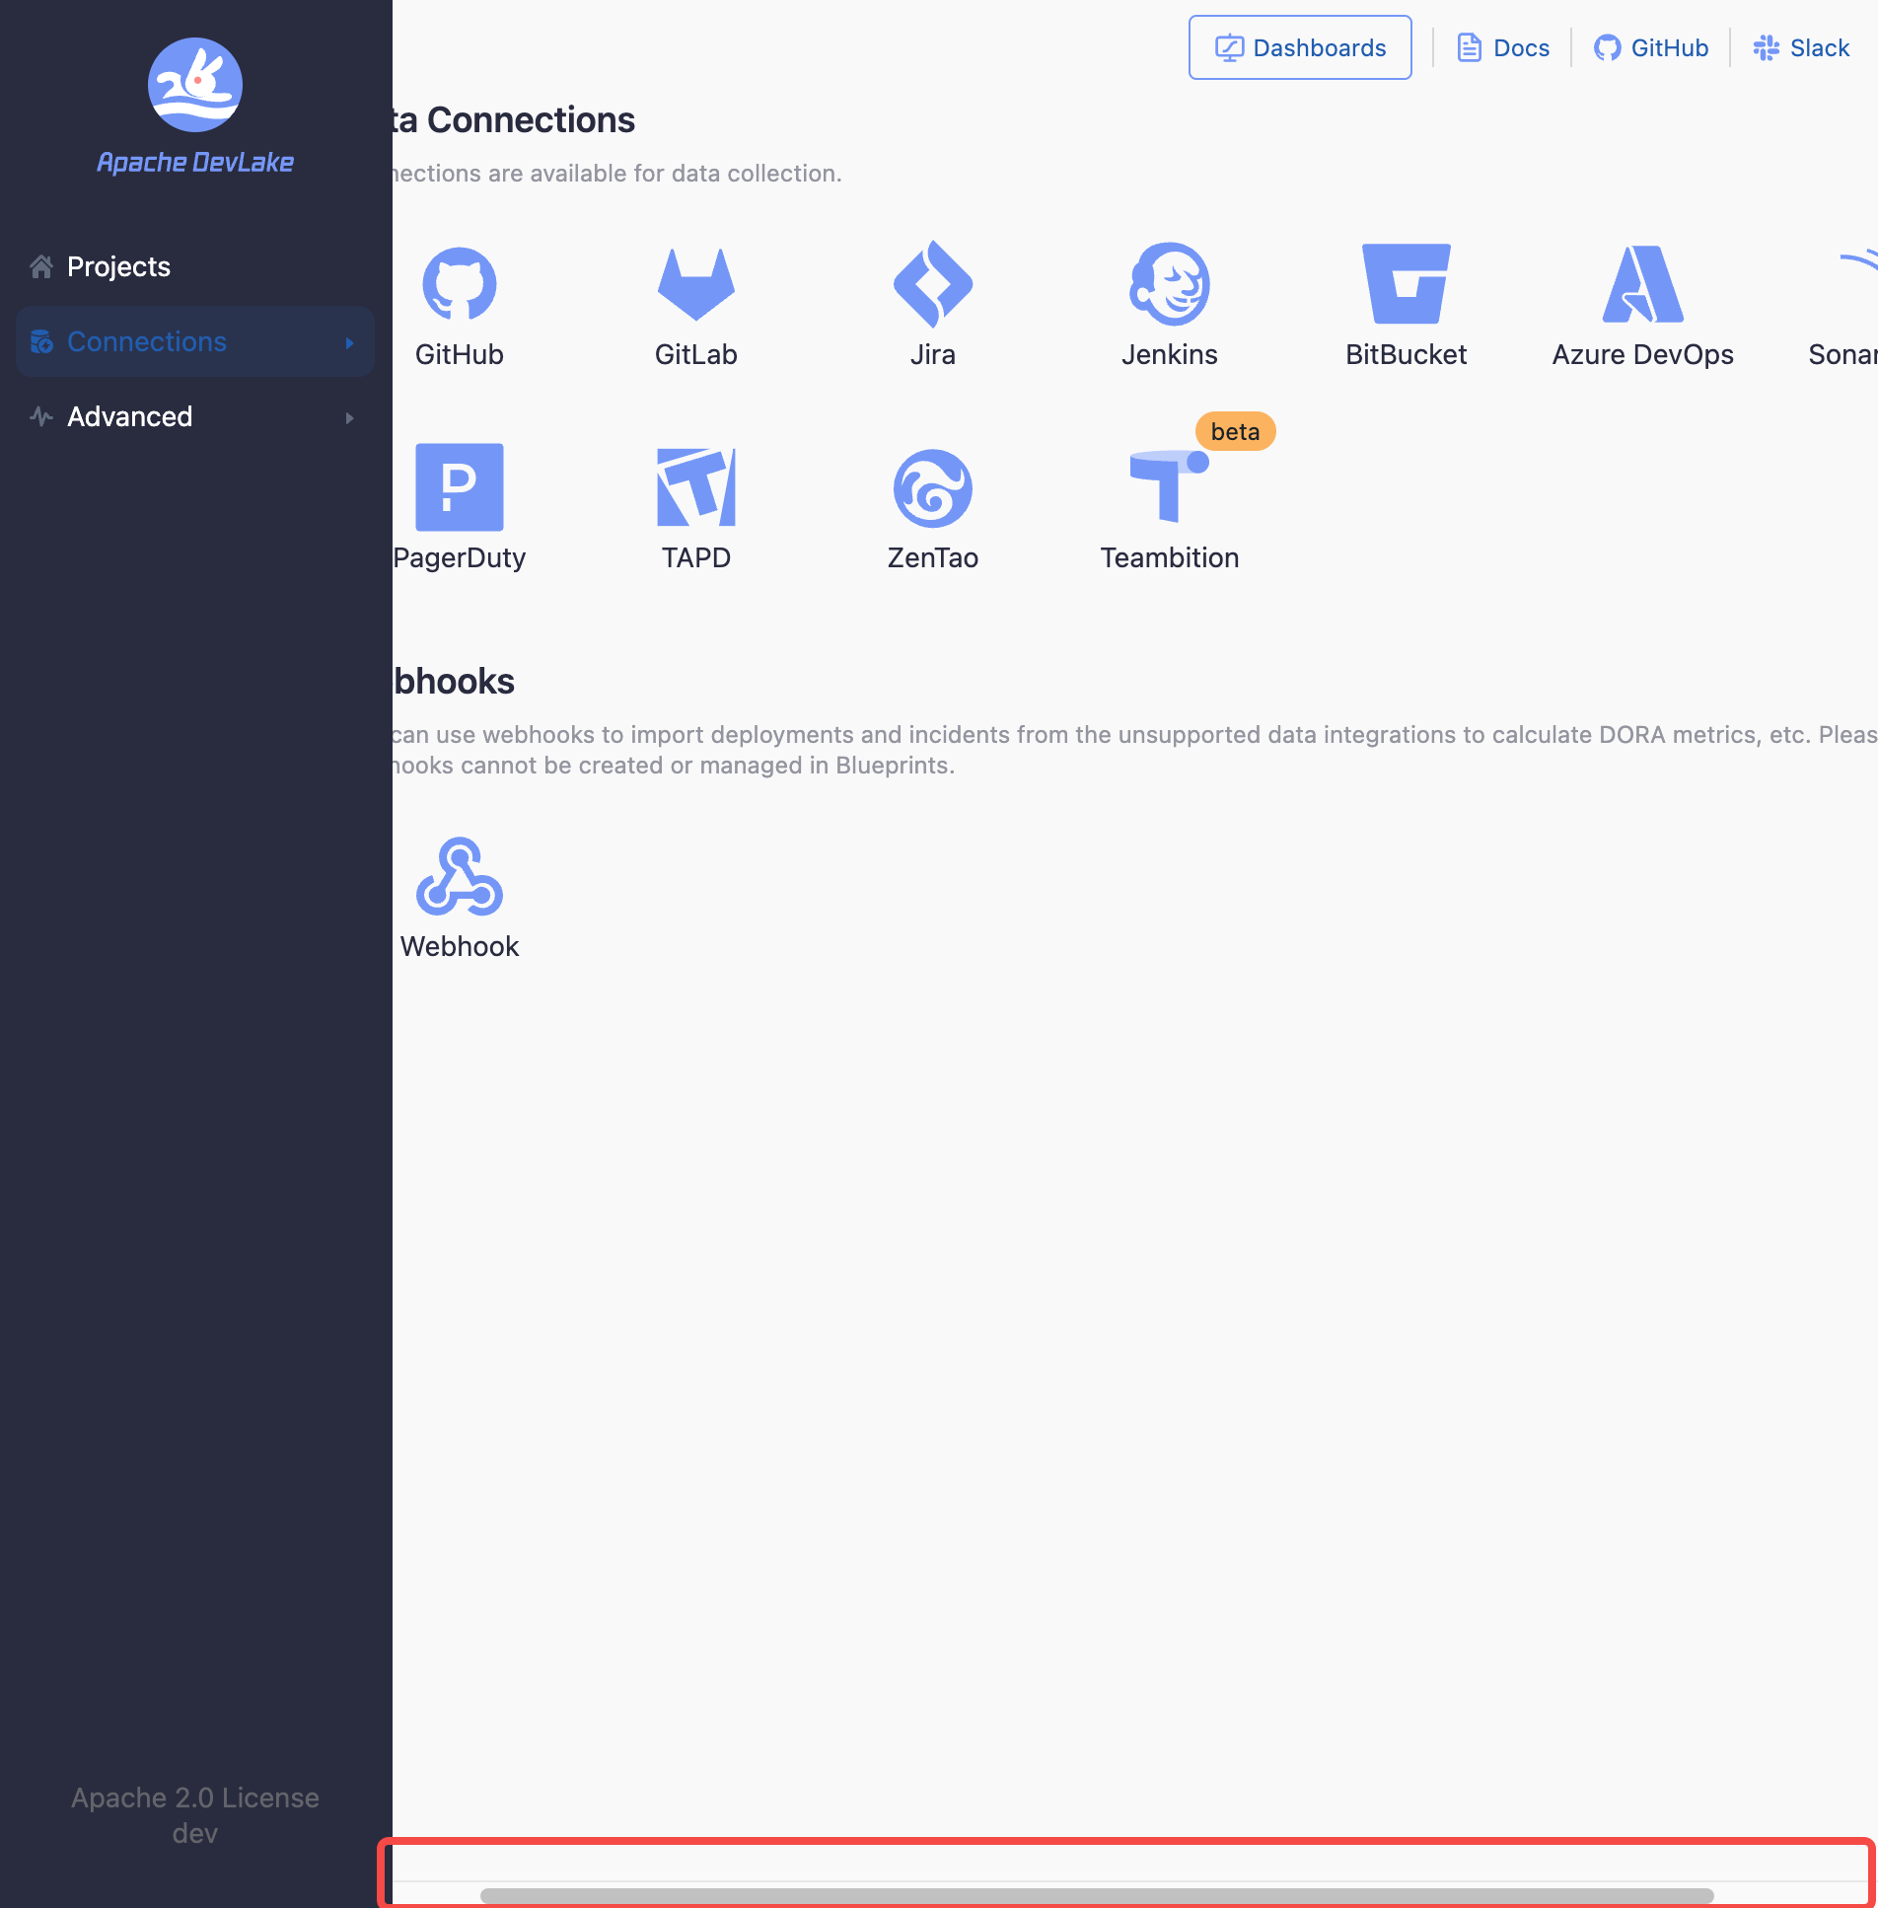The height and width of the screenshot is (1908, 1878).
Task: Open the BitBucket connection icon
Action: 1406,284
